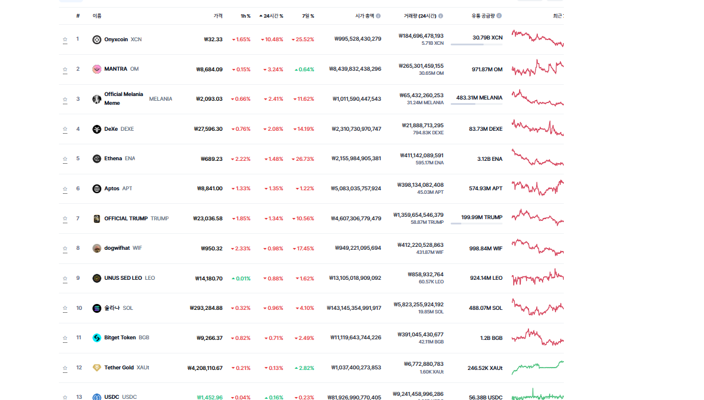Click Onyxcoin circulating supply progress bar
The width and height of the screenshot is (704, 400).
click(x=477, y=44)
